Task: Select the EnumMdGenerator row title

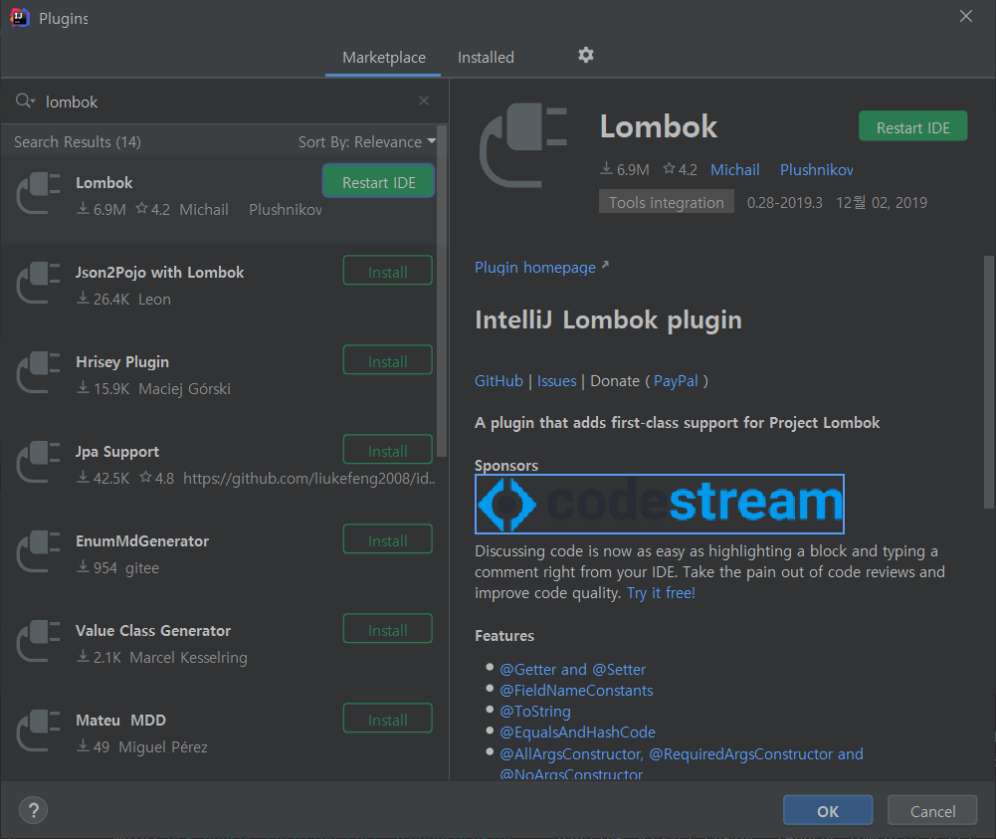Action: tap(142, 541)
